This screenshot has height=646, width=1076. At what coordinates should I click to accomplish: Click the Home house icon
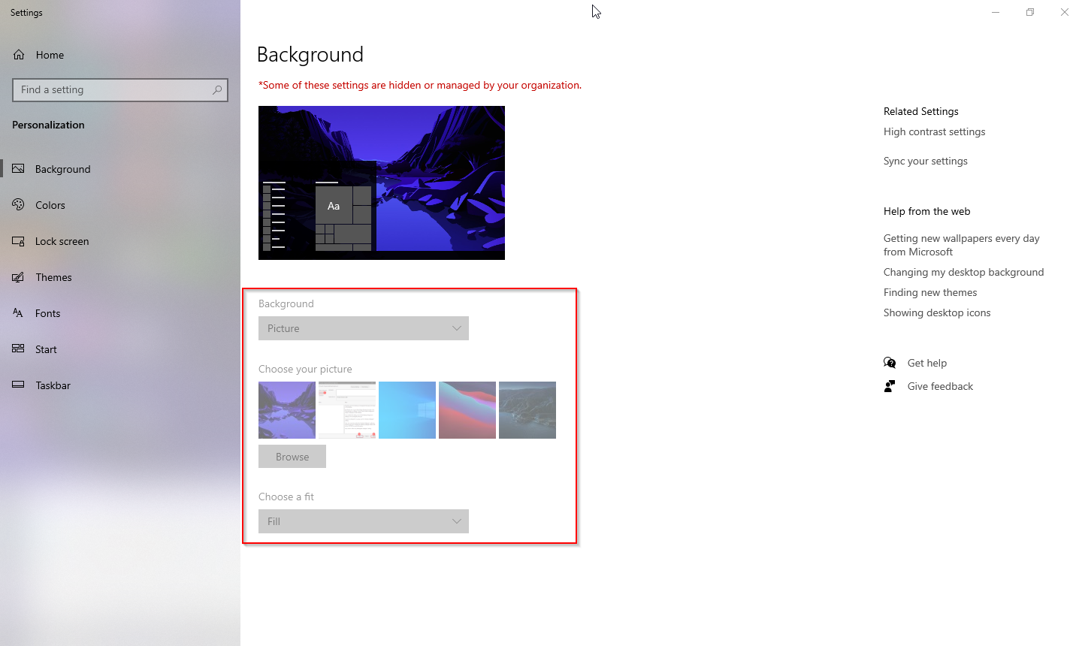(x=18, y=54)
